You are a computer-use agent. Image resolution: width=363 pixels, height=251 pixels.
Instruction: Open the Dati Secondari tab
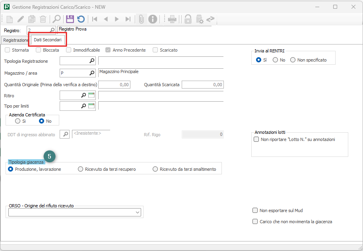click(x=47, y=40)
